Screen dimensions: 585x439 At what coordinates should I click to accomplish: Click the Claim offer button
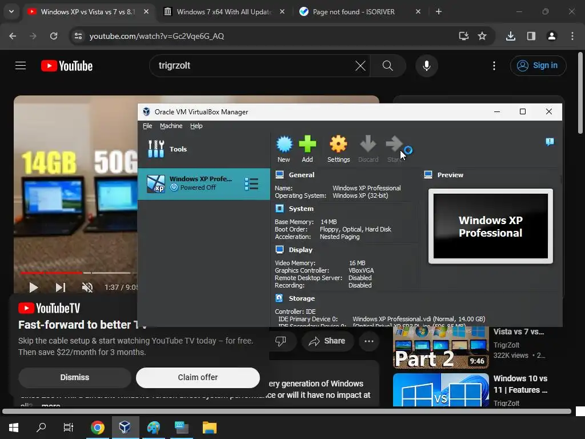[x=198, y=377]
